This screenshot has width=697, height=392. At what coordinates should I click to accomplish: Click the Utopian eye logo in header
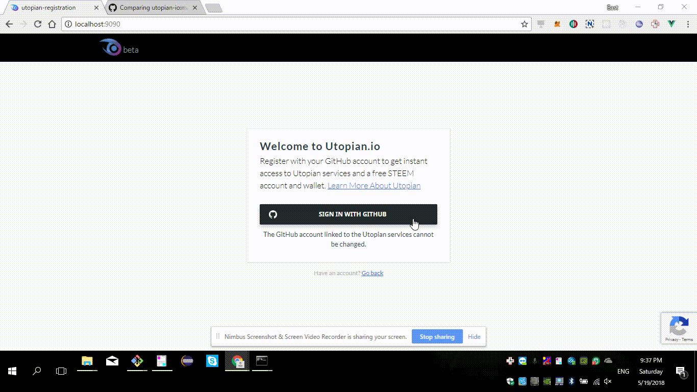(110, 47)
